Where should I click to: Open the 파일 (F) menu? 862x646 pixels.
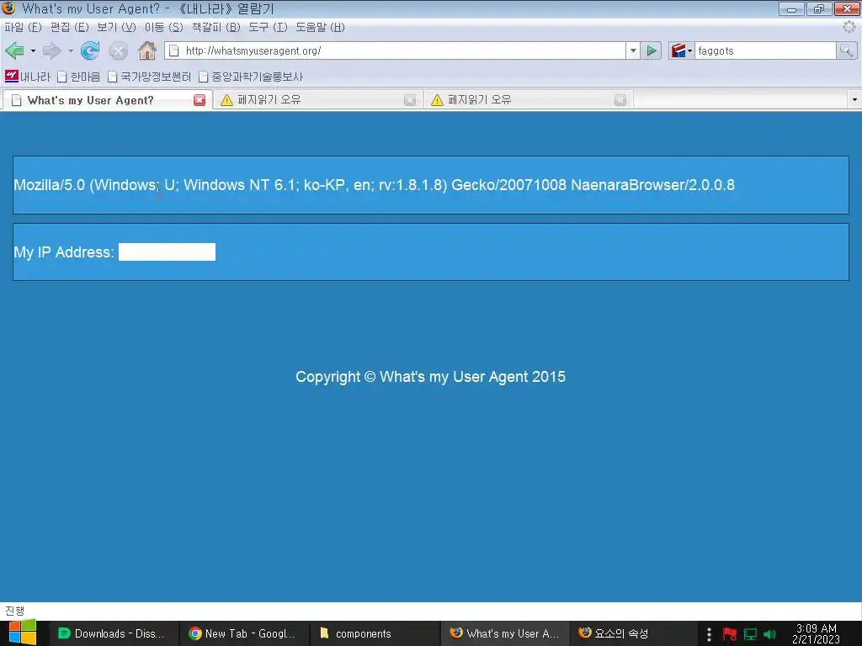pyautogui.click(x=23, y=27)
